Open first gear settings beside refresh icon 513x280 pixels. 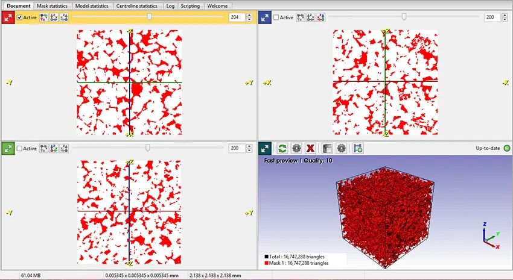[x=296, y=149]
